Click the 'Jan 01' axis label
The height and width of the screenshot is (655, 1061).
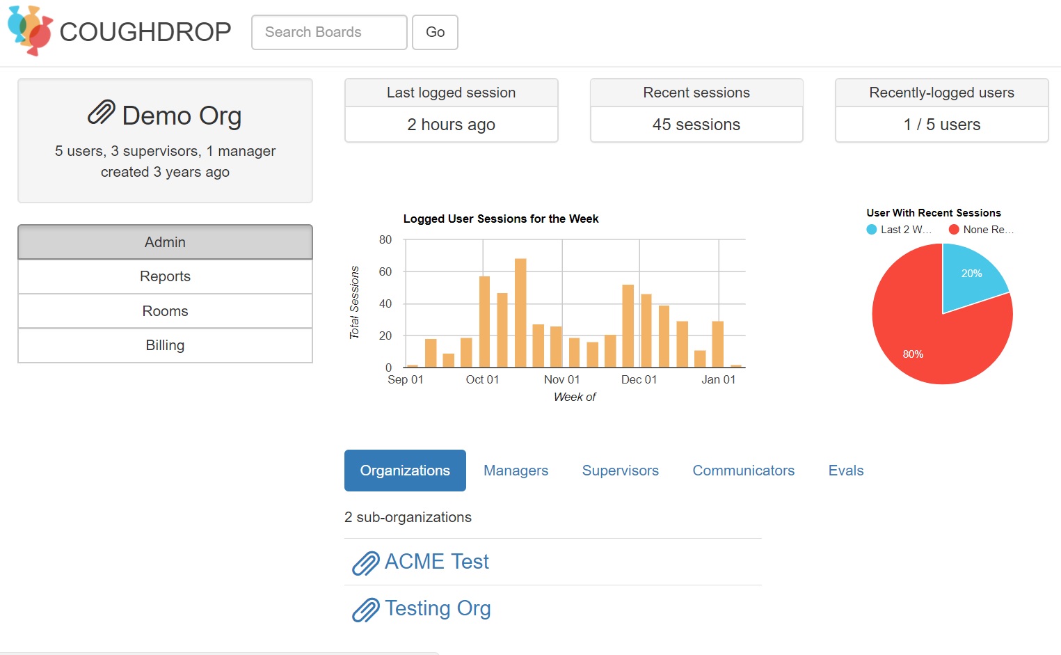click(x=718, y=379)
